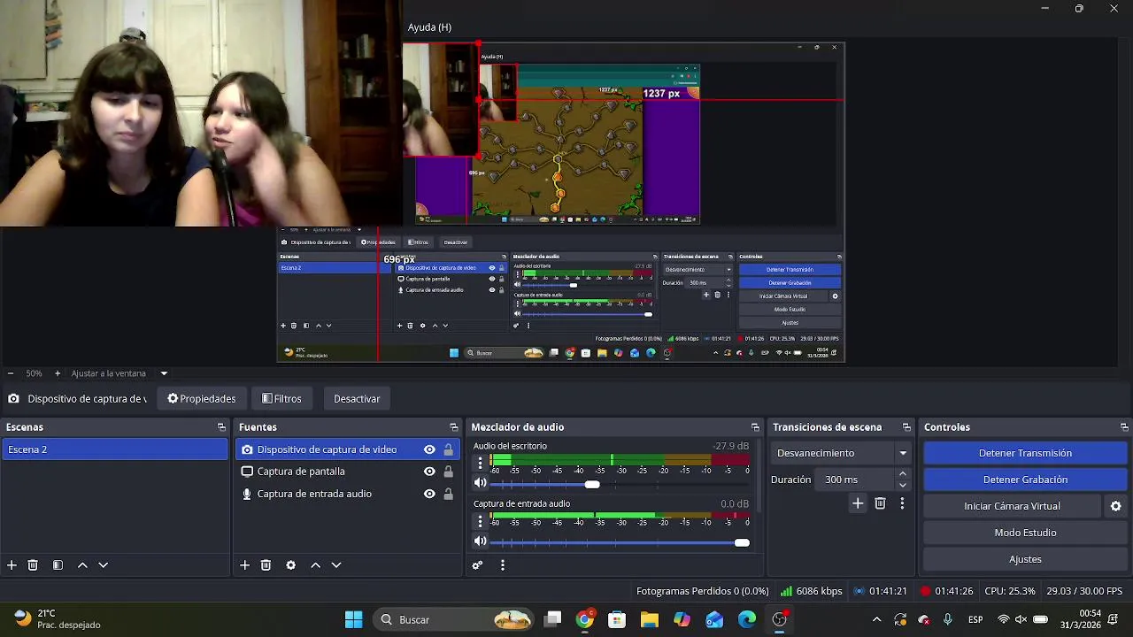The image size is (1133, 637).
Task: Select Captura de pantalla source row
Action: point(347,472)
